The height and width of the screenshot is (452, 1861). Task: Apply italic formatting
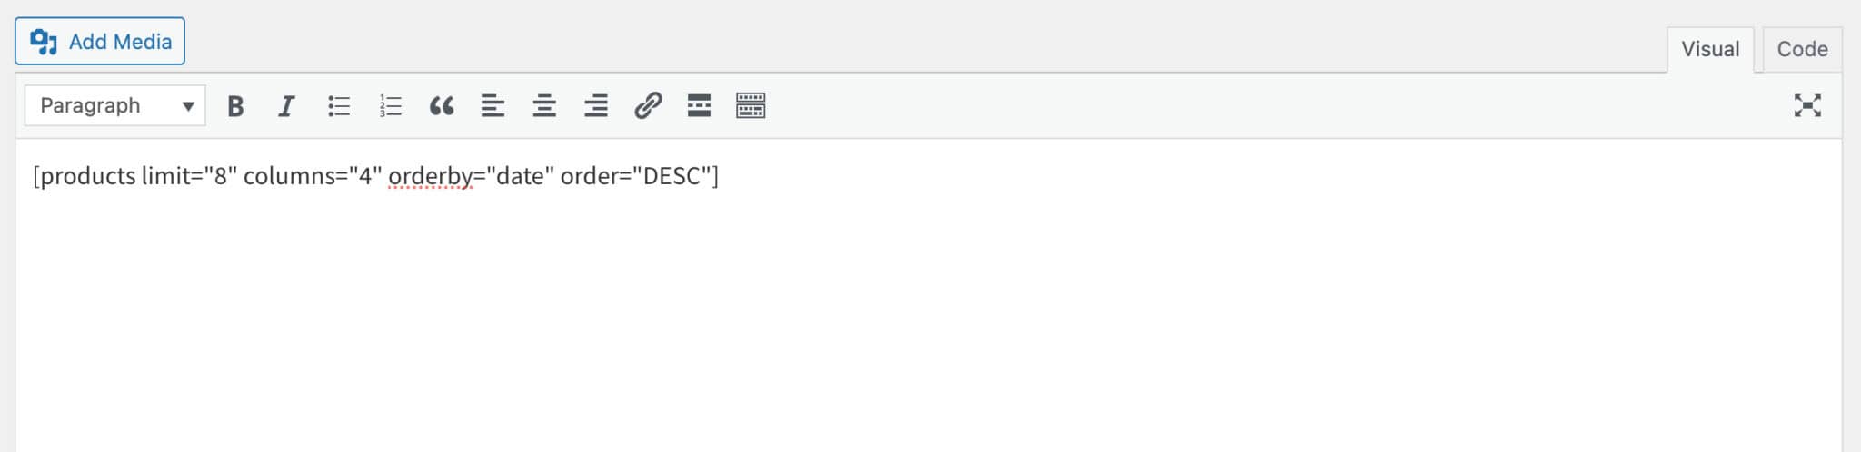[x=286, y=106]
